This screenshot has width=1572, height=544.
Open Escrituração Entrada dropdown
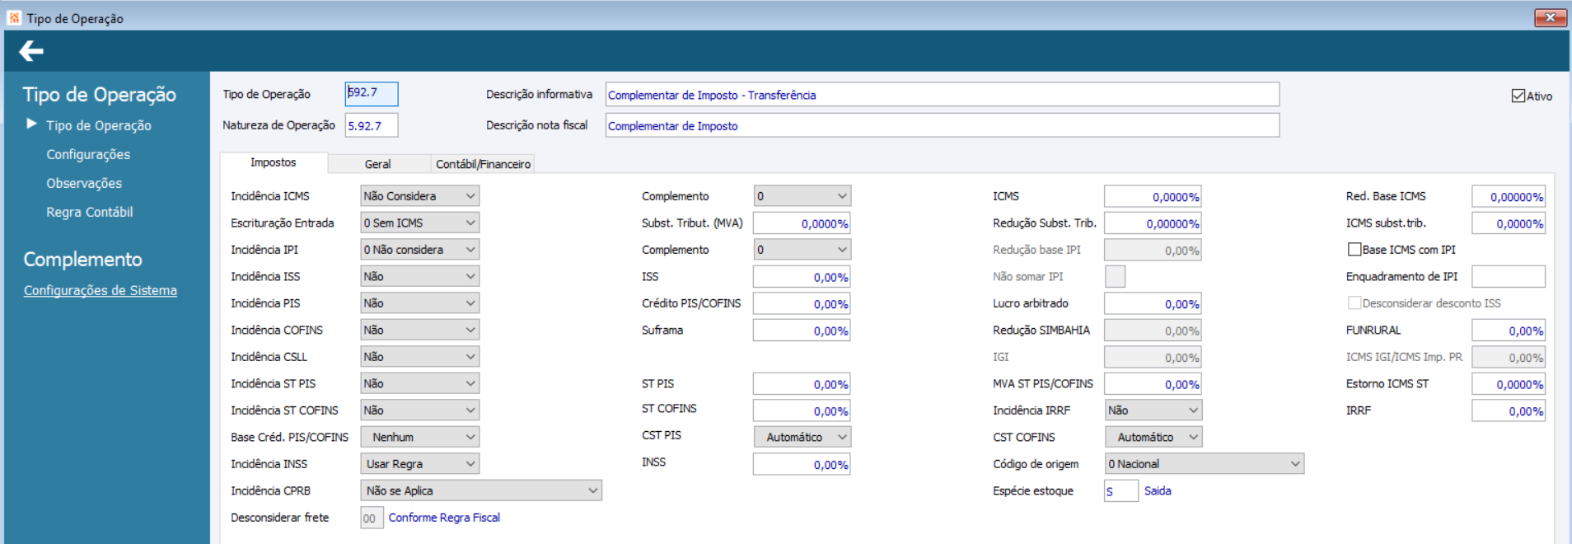click(x=420, y=223)
